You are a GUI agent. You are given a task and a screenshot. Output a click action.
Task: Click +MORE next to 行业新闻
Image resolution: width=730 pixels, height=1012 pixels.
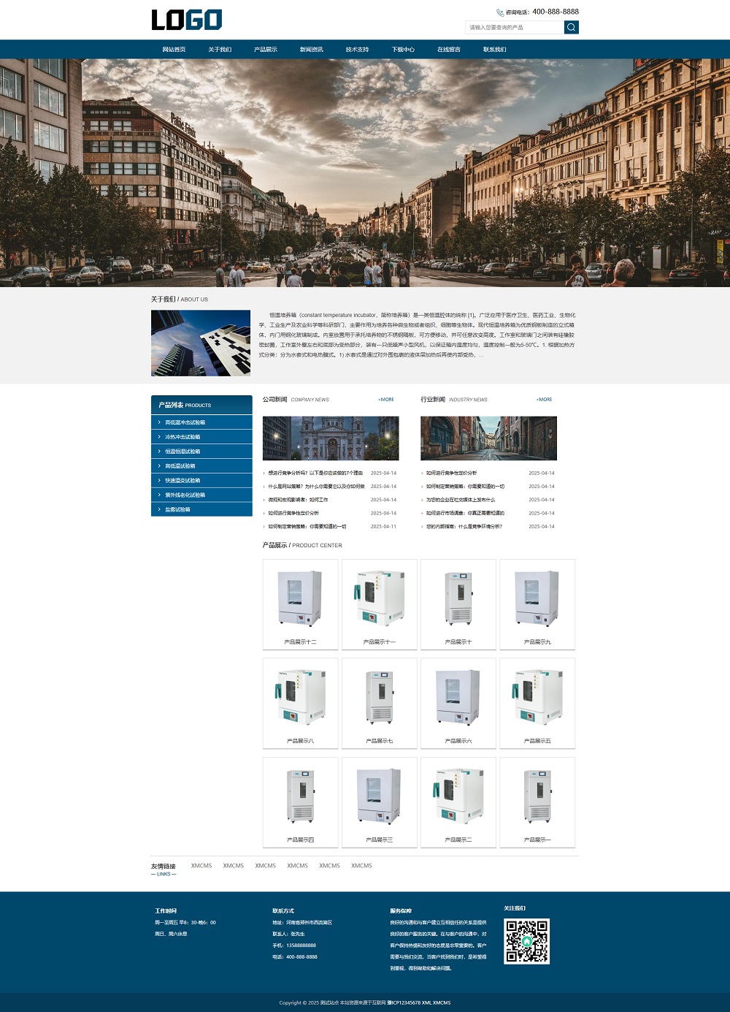pyautogui.click(x=544, y=400)
